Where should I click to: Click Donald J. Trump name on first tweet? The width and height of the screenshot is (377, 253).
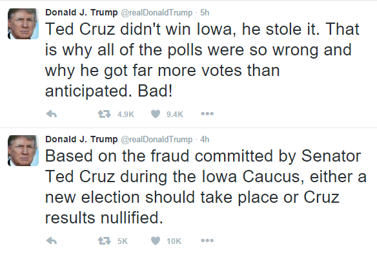point(81,12)
